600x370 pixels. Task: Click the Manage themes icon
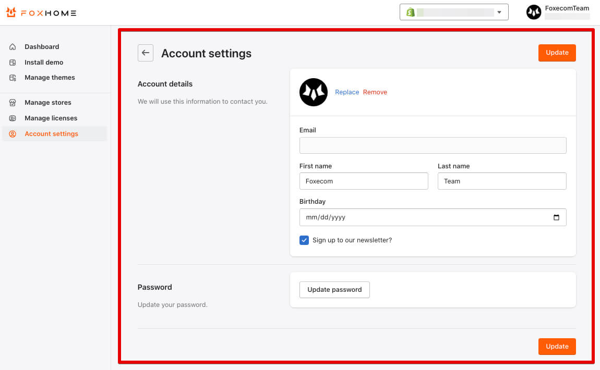click(x=13, y=78)
